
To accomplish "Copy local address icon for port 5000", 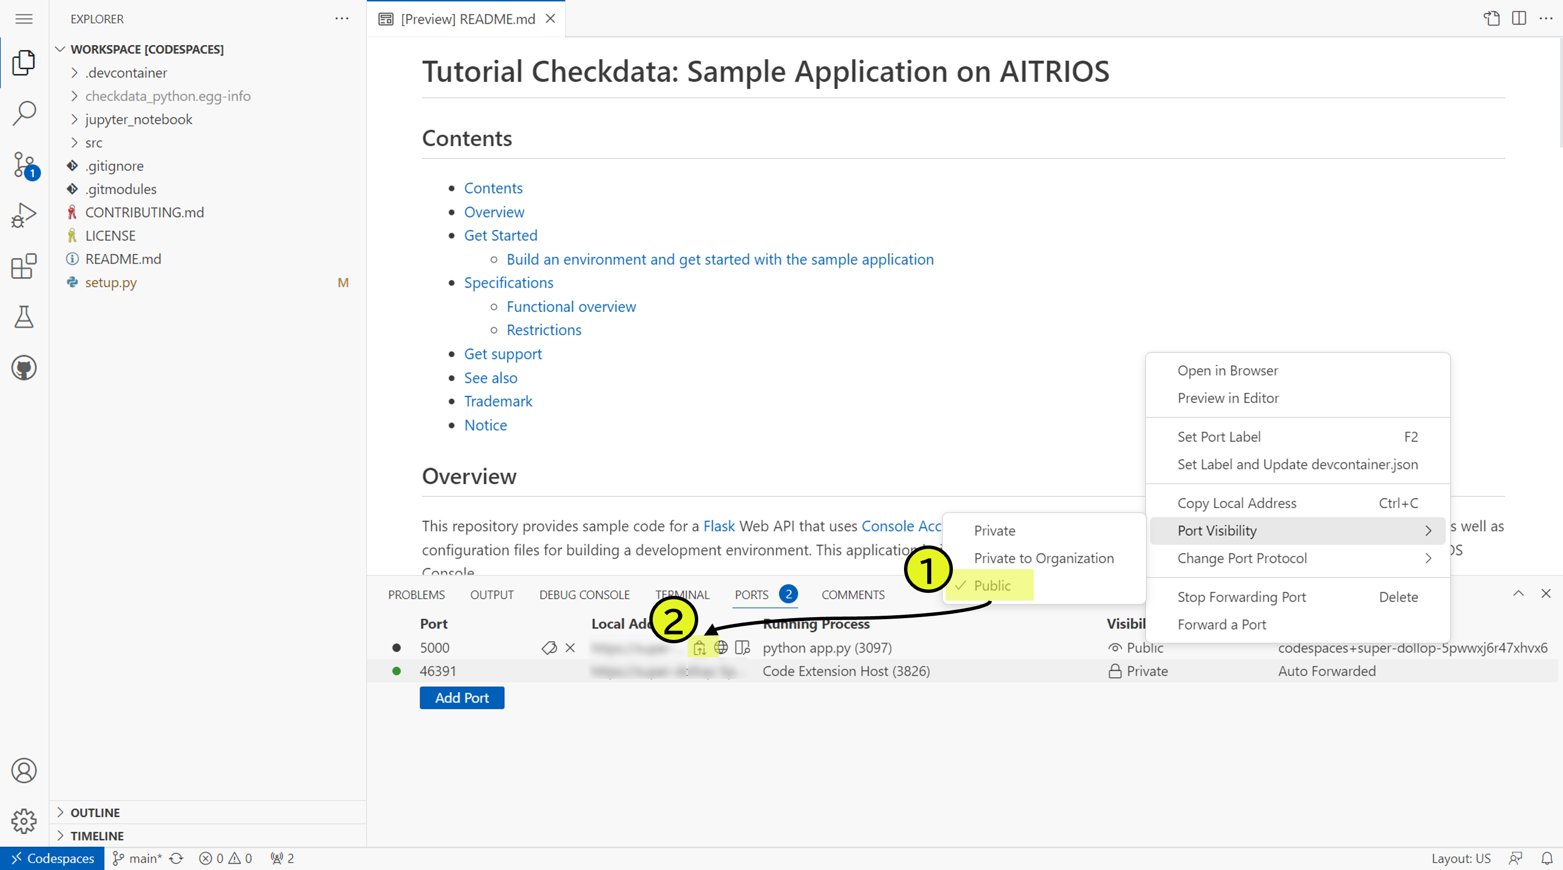I will tap(700, 648).
